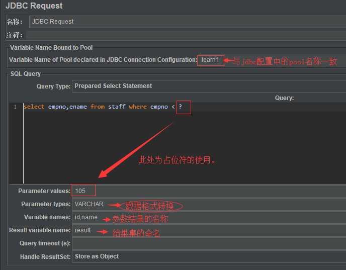Click the Parameter values: label
The width and height of the screenshot is (346, 270).
(x=44, y=191)
